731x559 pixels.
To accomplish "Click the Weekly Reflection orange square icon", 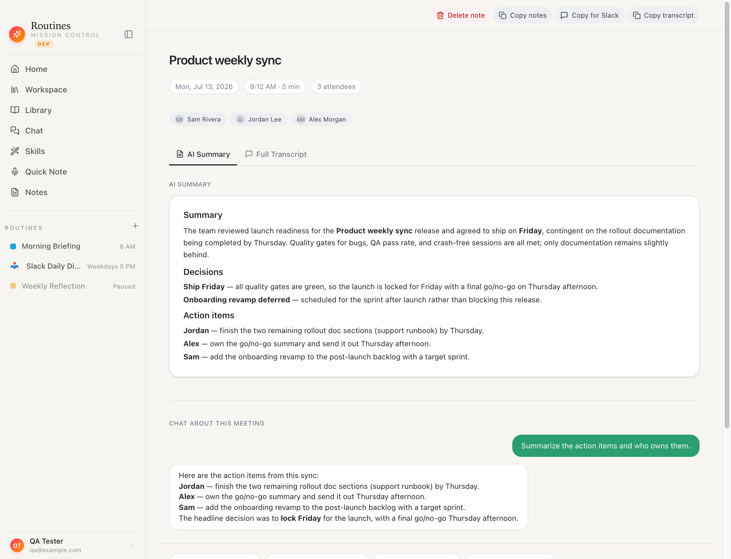I will [13, 286].
